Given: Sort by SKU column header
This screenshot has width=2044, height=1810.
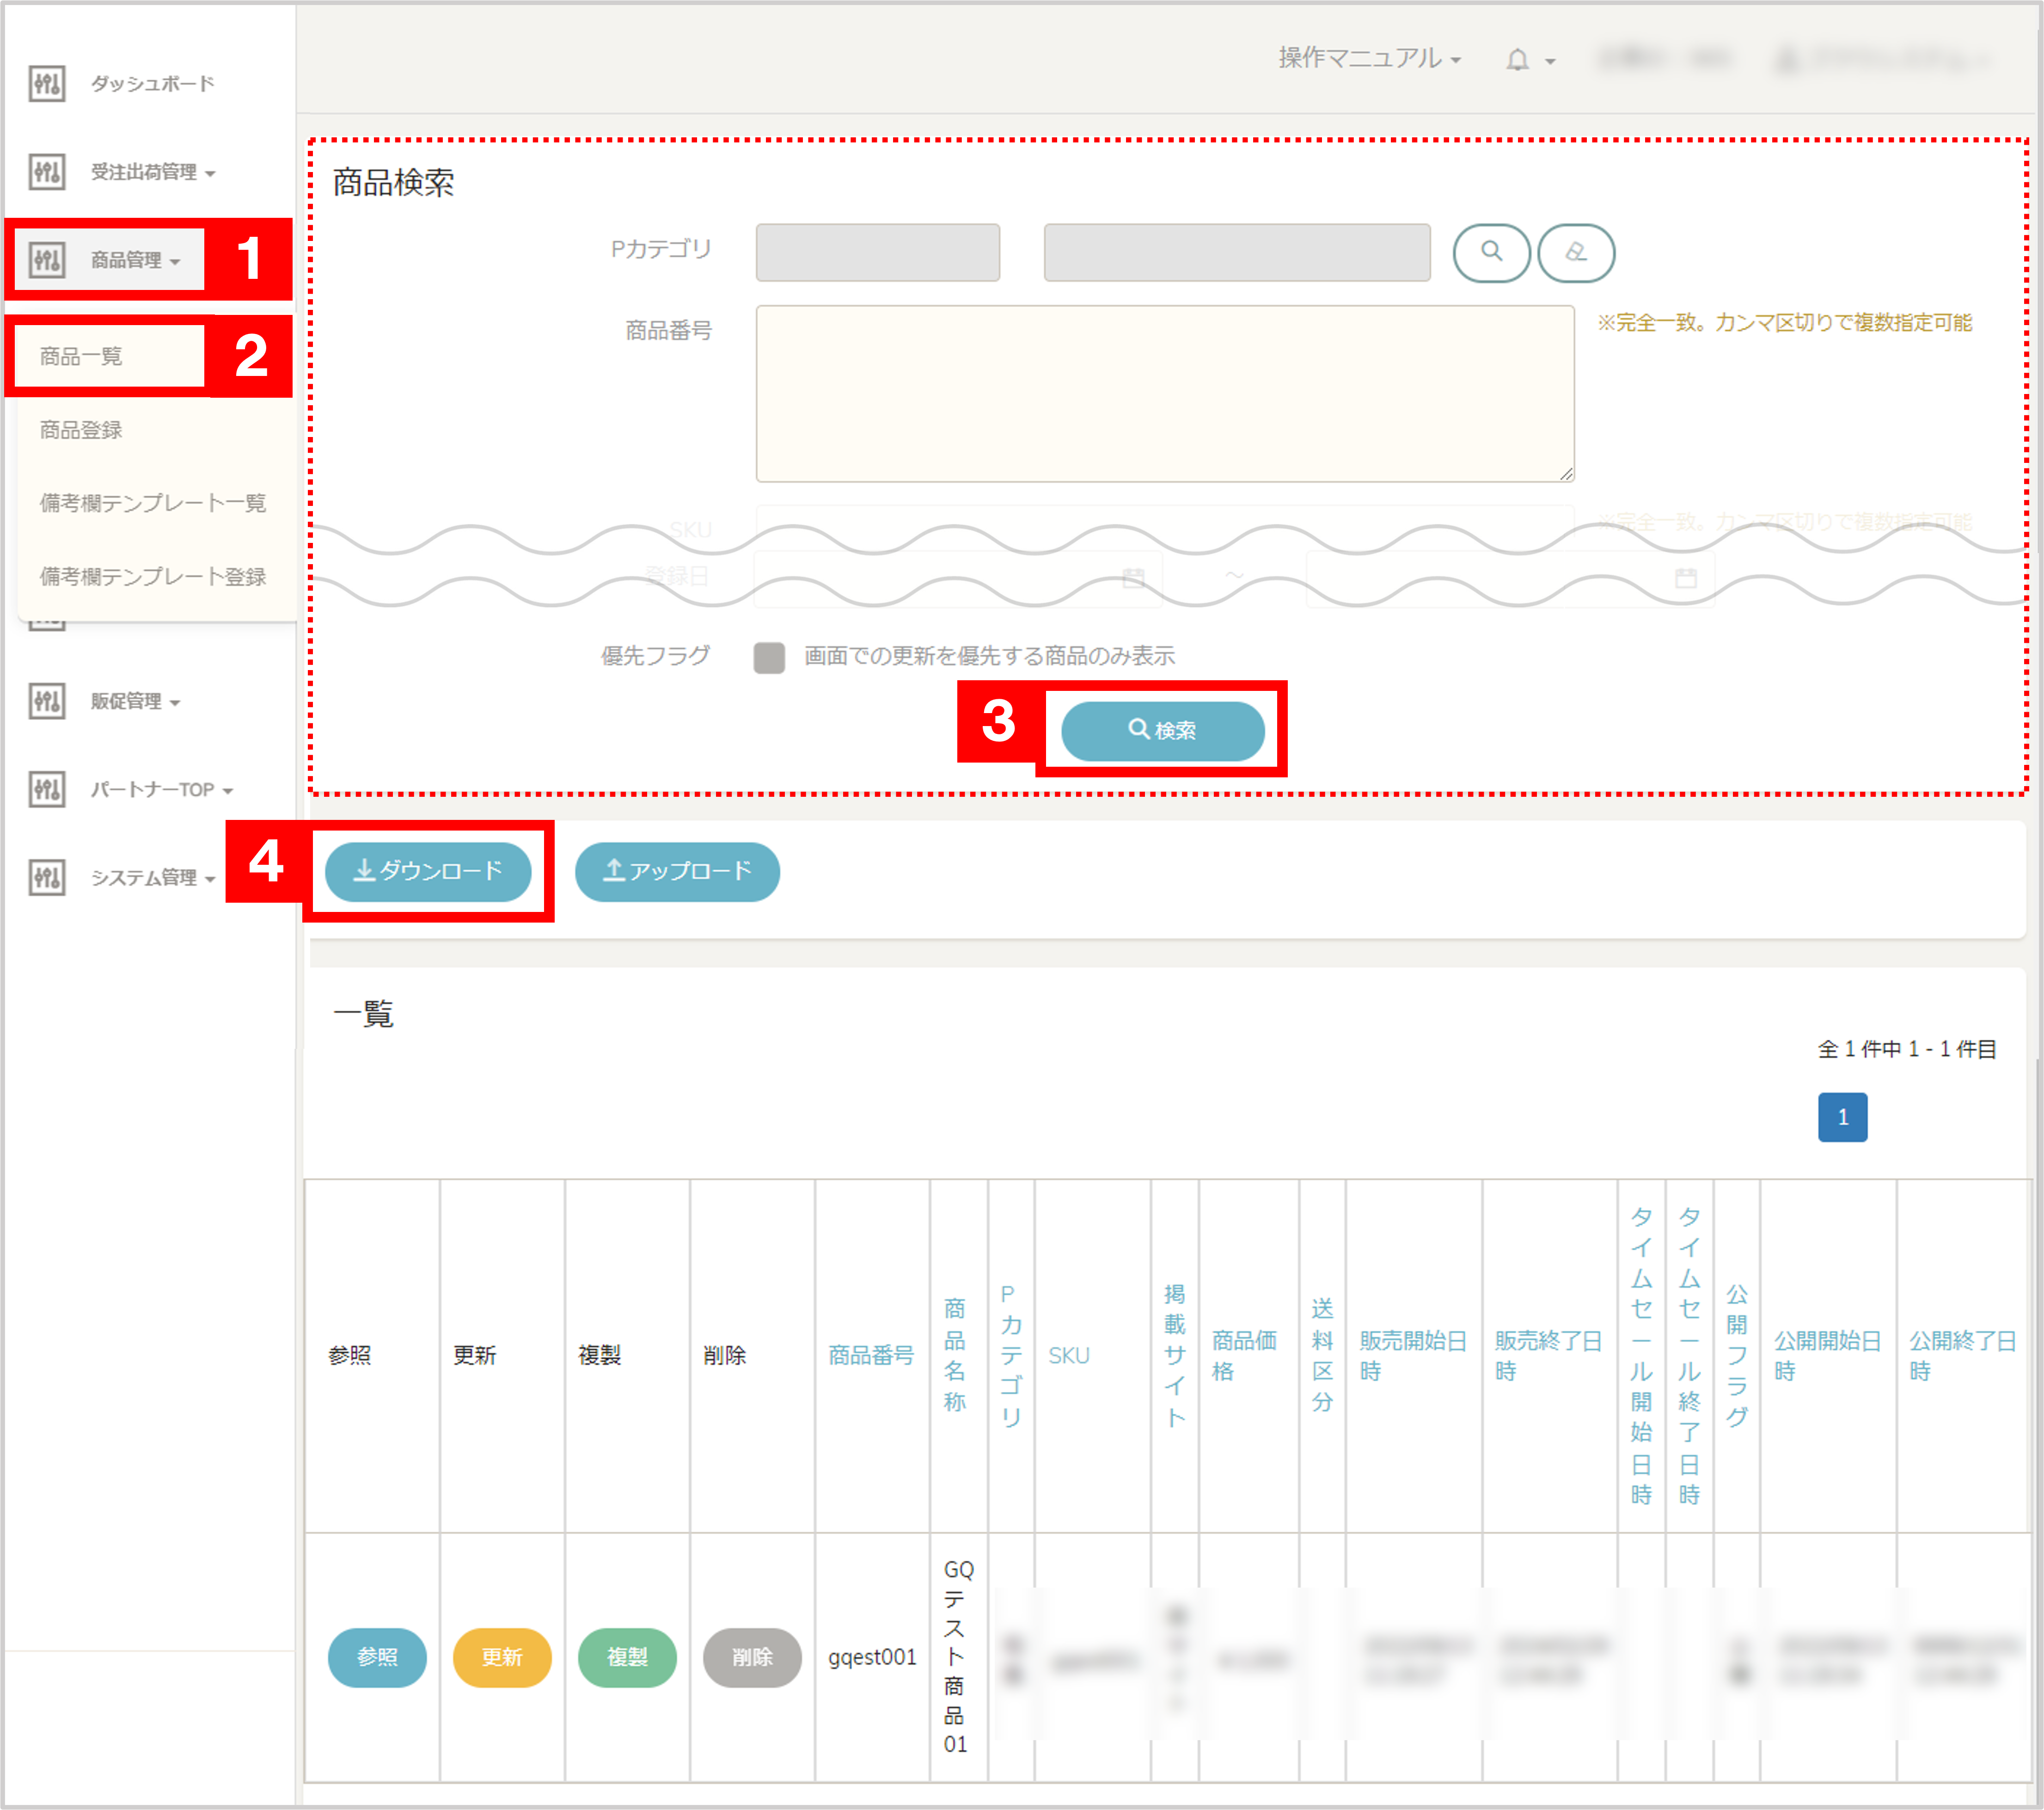Looking at the screenshot, I should coord(1068,1356).
